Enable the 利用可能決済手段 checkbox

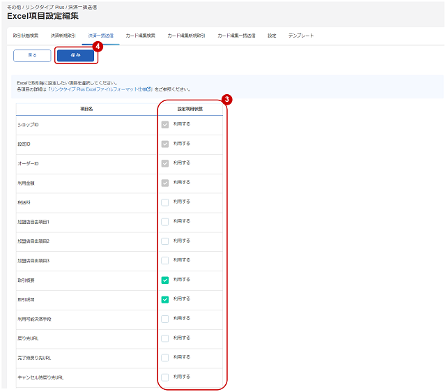point(165,319)
